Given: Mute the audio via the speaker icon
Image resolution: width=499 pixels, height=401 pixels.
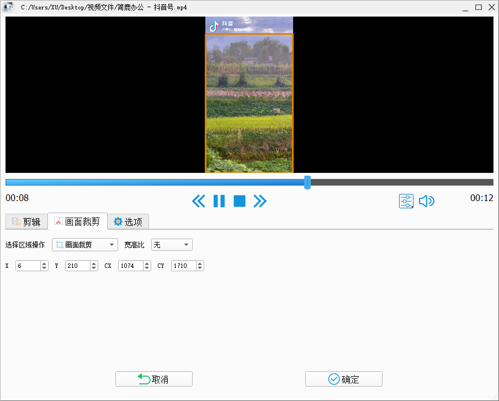Looking at the screenshot, I should click(x=426, y=201).
